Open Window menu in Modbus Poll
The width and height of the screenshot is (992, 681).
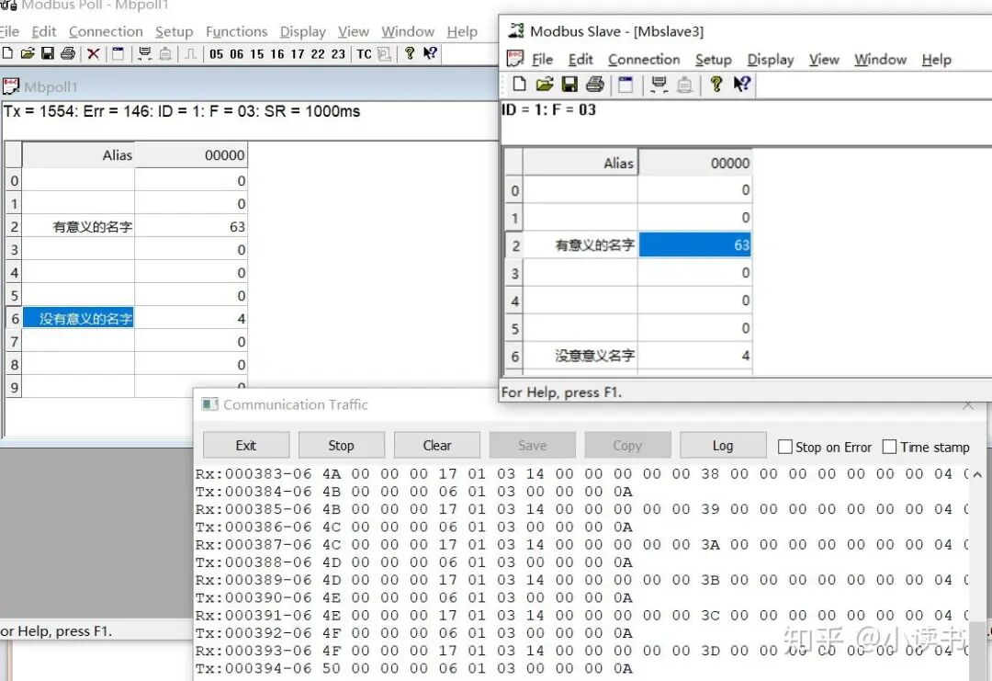click(x=408, y=31)
